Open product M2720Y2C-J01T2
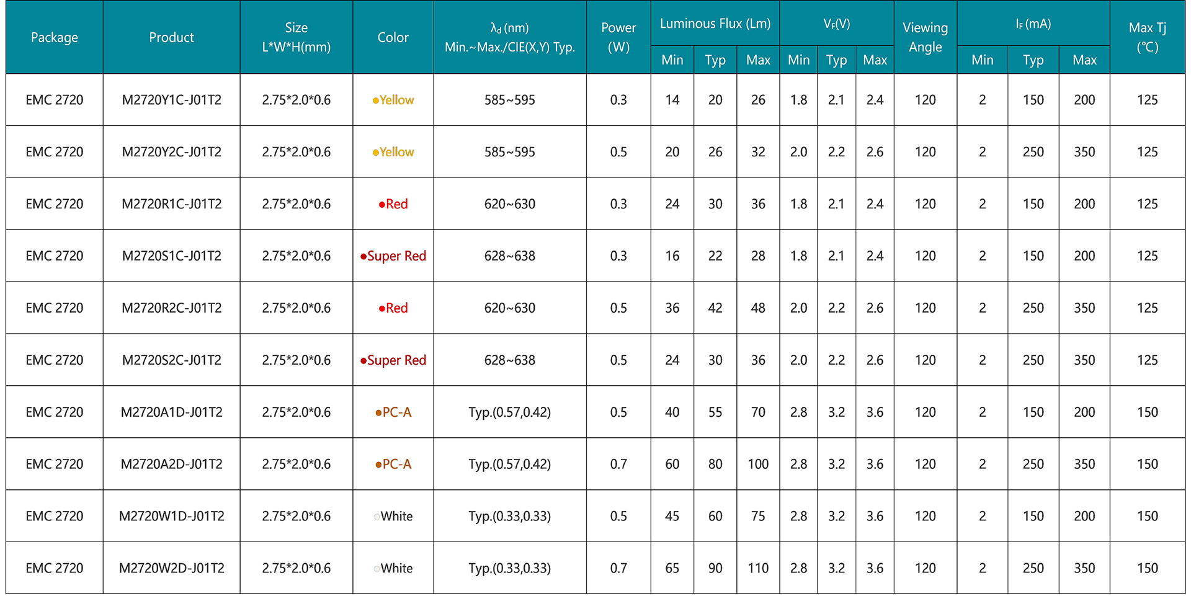Image resolution: width=1191 pixels, height=614 pixels. 171,152
